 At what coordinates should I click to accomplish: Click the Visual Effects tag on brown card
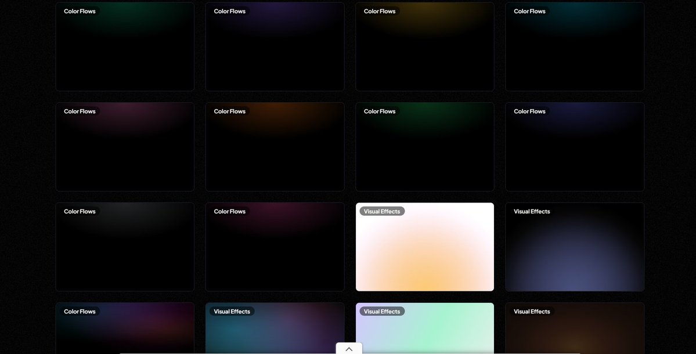click(x=532, y=312)
